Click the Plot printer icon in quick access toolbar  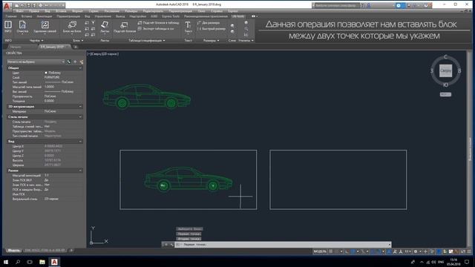click(40, 5)
